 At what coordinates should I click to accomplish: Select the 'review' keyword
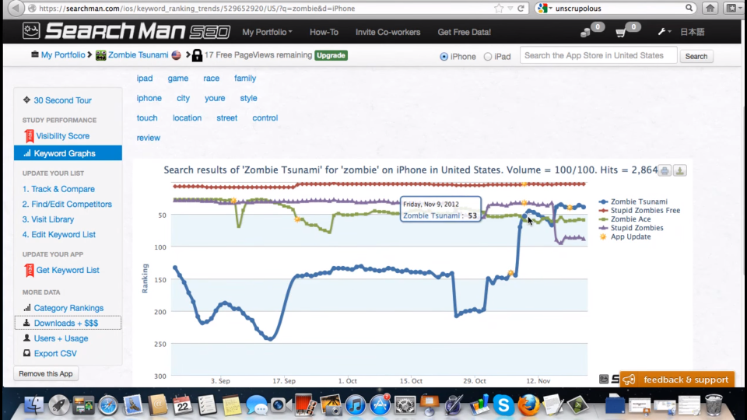tap(148, 138)
